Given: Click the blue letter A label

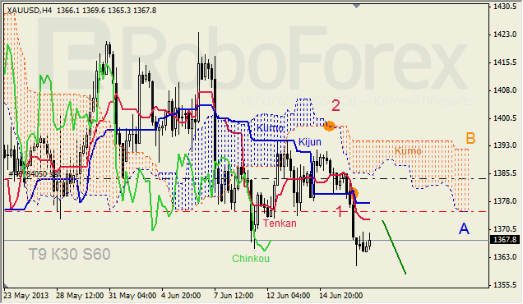Looking at the screenshot, I should (x=464, y=228).
